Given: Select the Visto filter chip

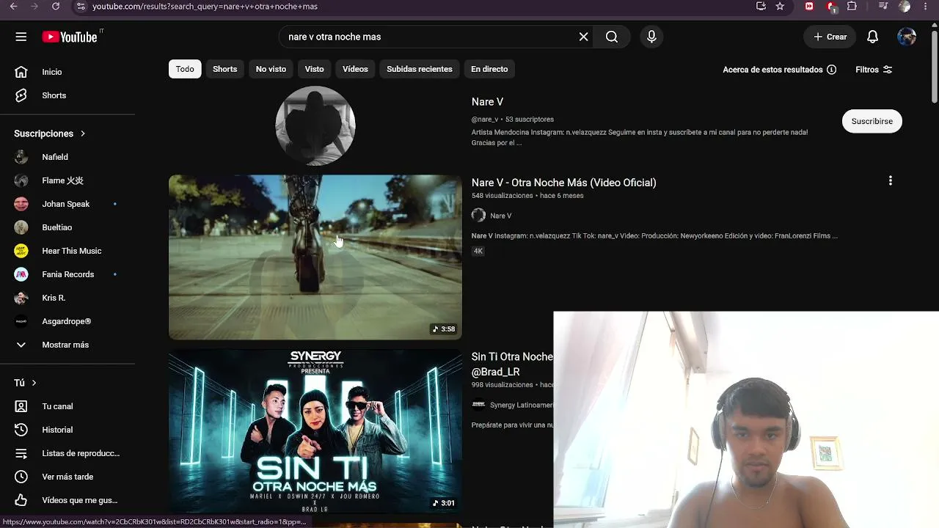Looking at the screenshot, I should [x=314, y=69].
